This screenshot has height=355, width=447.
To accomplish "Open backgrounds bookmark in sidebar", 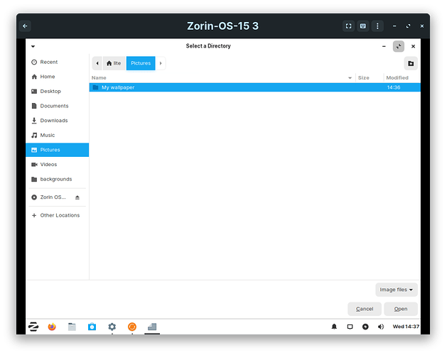I will pyautogui.click(x=58, y=179).
